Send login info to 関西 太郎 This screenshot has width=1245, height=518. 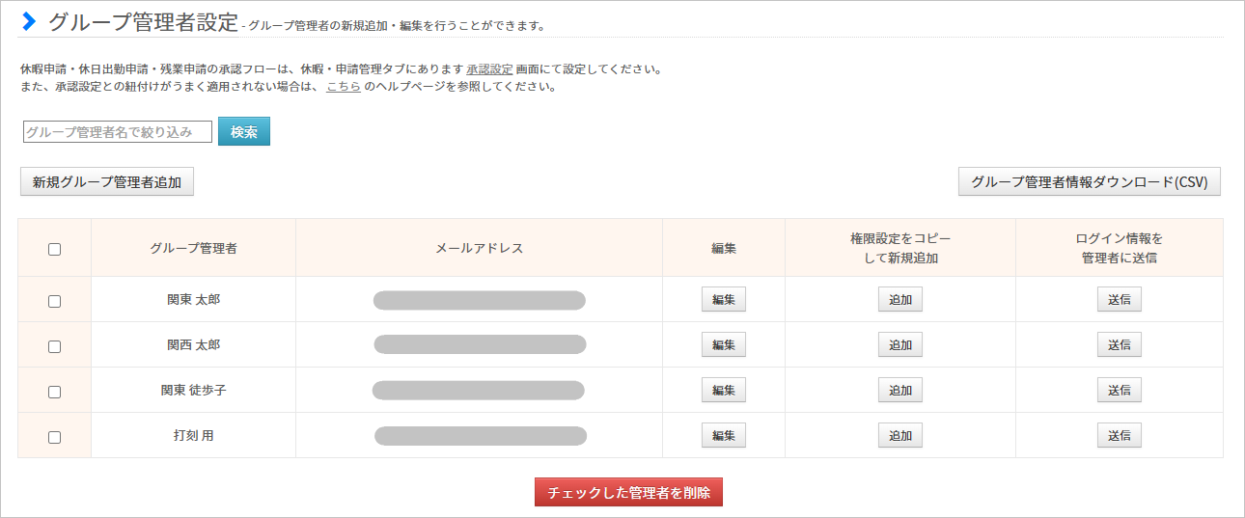pyautogui.click(x=1120, y=345)
